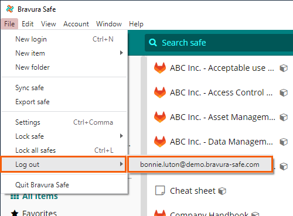Open the Edit menu
The width and height of the screenshot is (293, 216).
(28, 24)
